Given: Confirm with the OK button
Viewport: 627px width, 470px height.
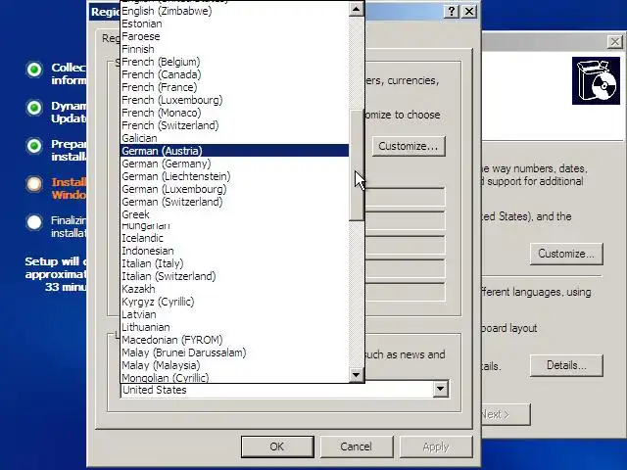Looking at the screenshot, I should tap(277, 446).
